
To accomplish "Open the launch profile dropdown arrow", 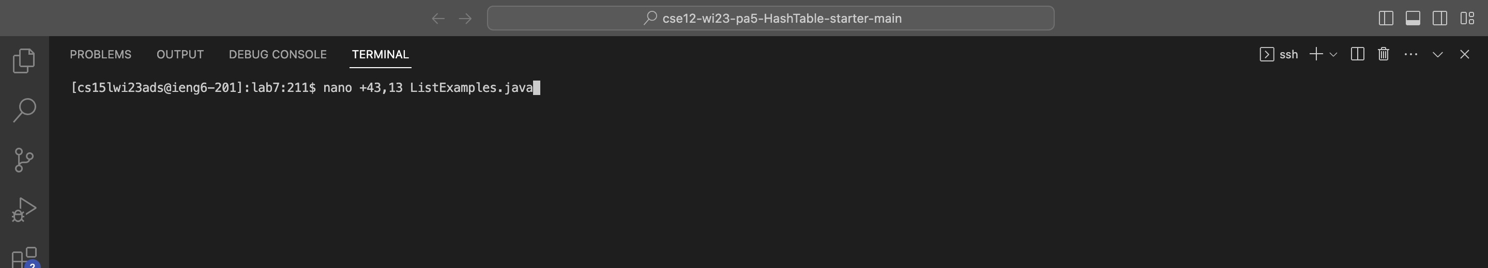I will (x=1333, y=54).
